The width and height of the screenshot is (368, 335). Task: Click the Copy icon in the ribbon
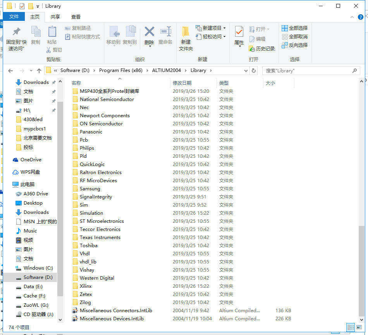click(x=36, y=32)
